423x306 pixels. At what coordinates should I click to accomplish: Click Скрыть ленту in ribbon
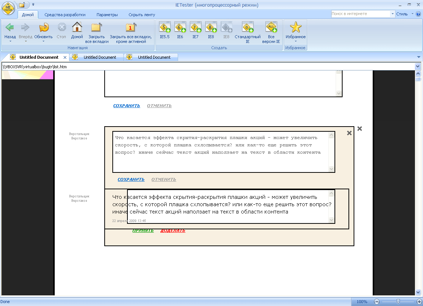142,15
